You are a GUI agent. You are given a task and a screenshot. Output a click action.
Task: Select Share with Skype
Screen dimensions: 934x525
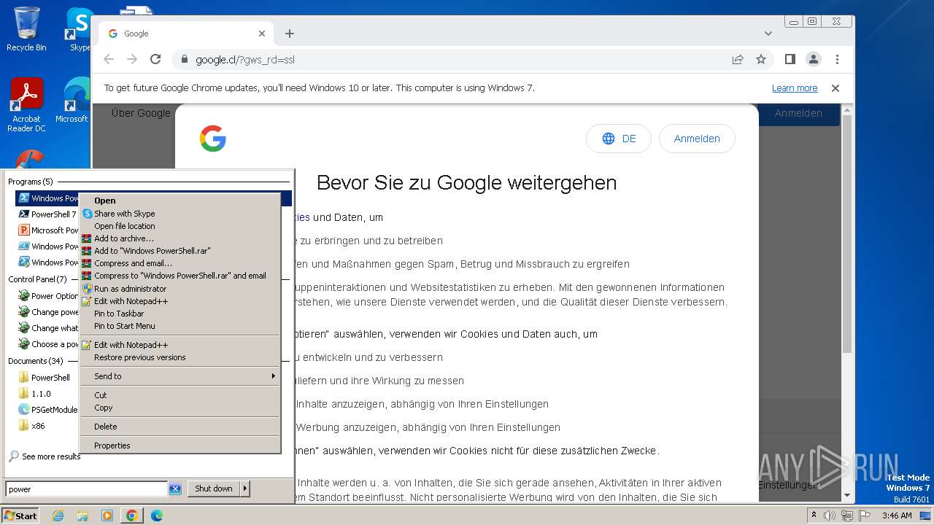180,214
